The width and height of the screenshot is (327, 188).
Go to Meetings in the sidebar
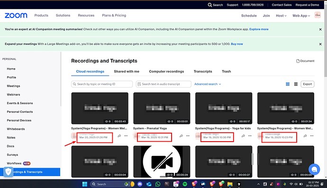(x=13, y=86)
